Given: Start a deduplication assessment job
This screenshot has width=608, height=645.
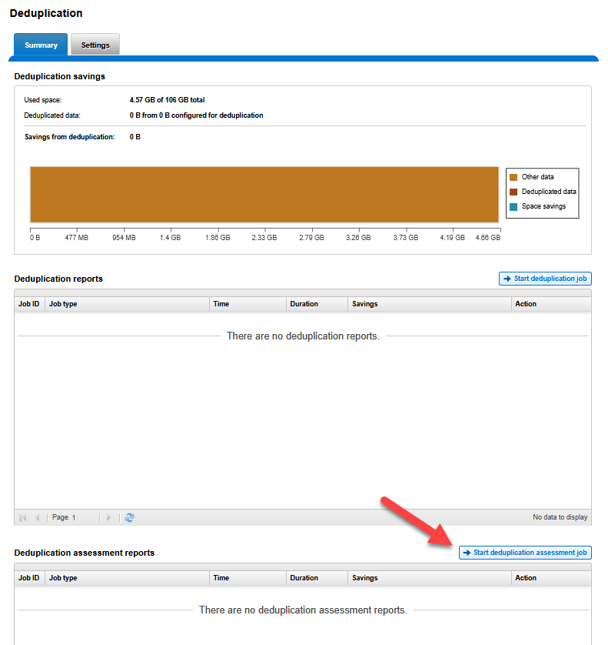Looking at the screenshot, I should pyautogui.click(x=525, y=553).
